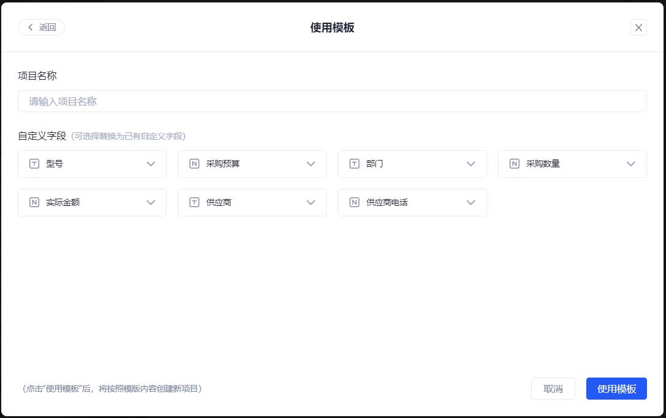Image resolution: width=666 pixels, height=418 pixels.
Task: Click the 取消 button
Action: (553, 388)
